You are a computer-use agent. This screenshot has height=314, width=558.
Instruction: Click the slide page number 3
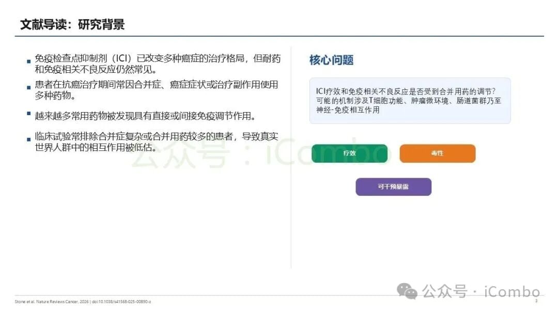pos(536,301)
